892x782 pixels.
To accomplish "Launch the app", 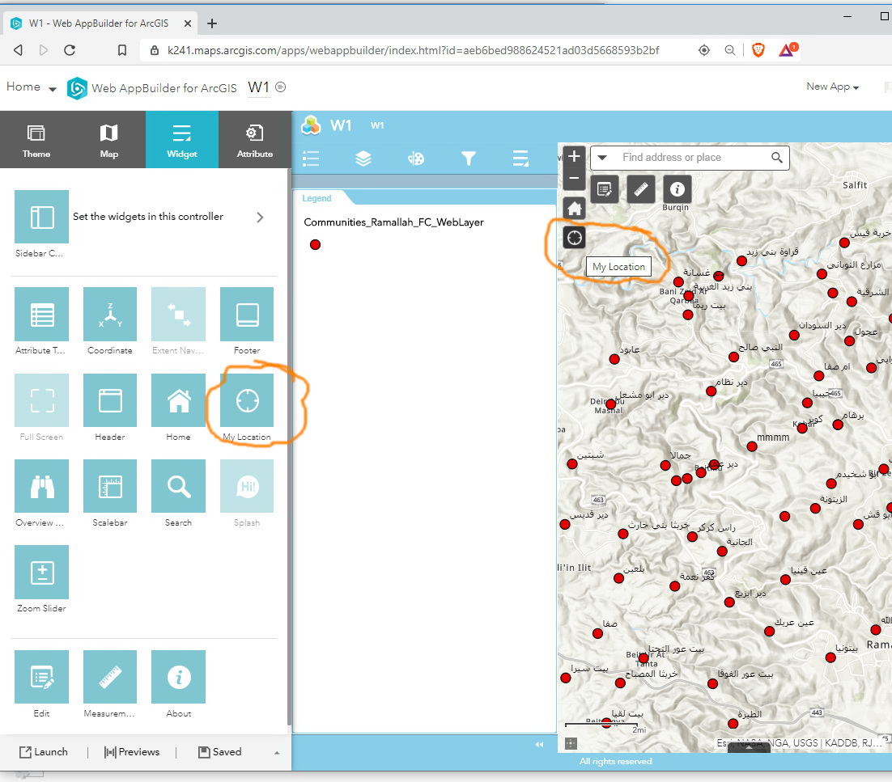I will (44, 752).
